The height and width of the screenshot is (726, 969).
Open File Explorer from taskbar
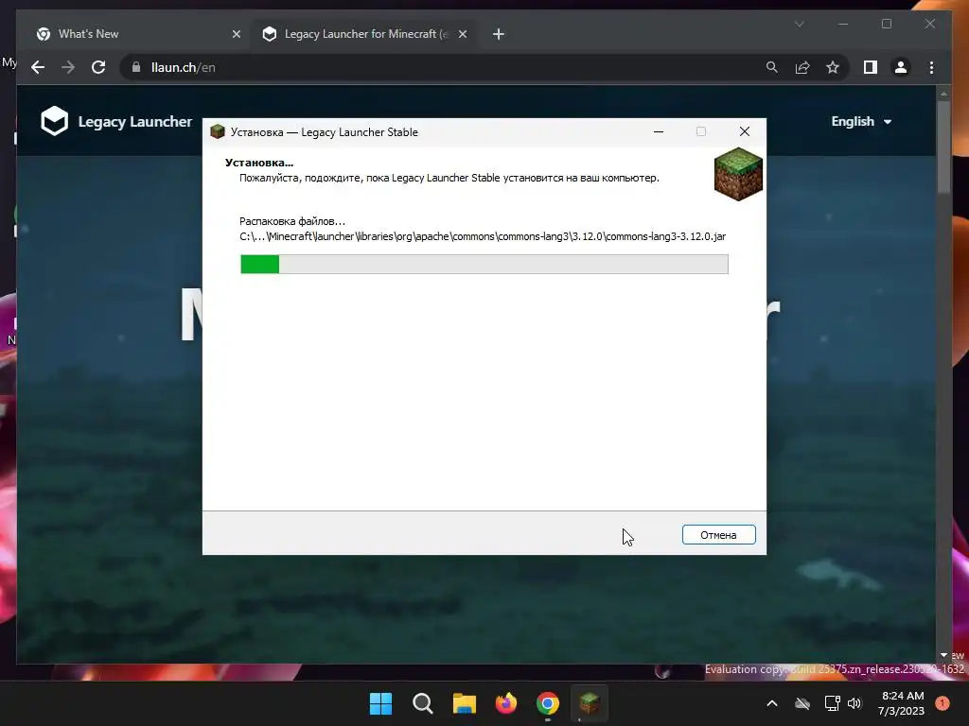(x=464, y=703)
